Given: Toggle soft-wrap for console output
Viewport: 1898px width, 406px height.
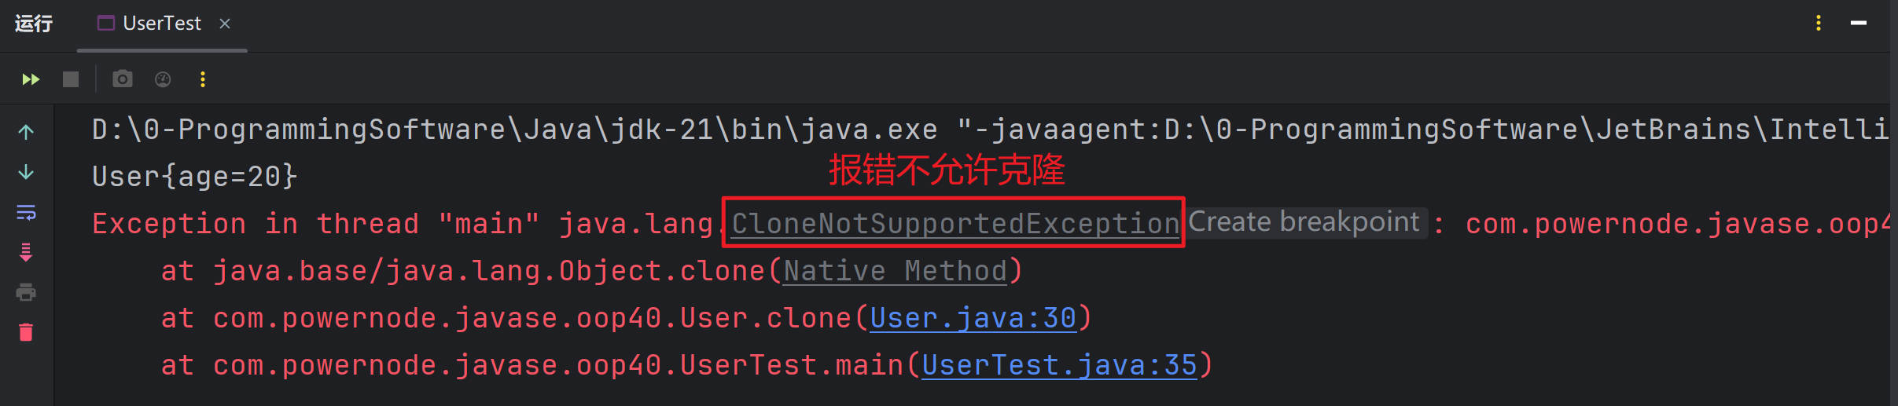Looking at the screenshot, I should (x=26, y=213).
